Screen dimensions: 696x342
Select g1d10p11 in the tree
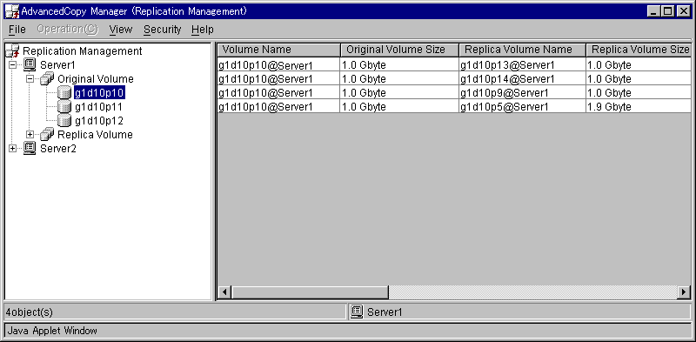(x=98, y=106)
